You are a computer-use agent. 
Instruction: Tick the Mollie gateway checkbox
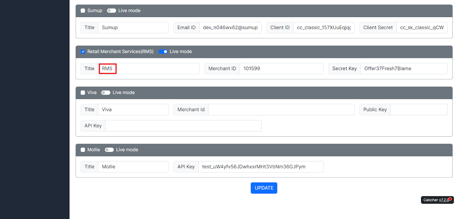point(83,150)
